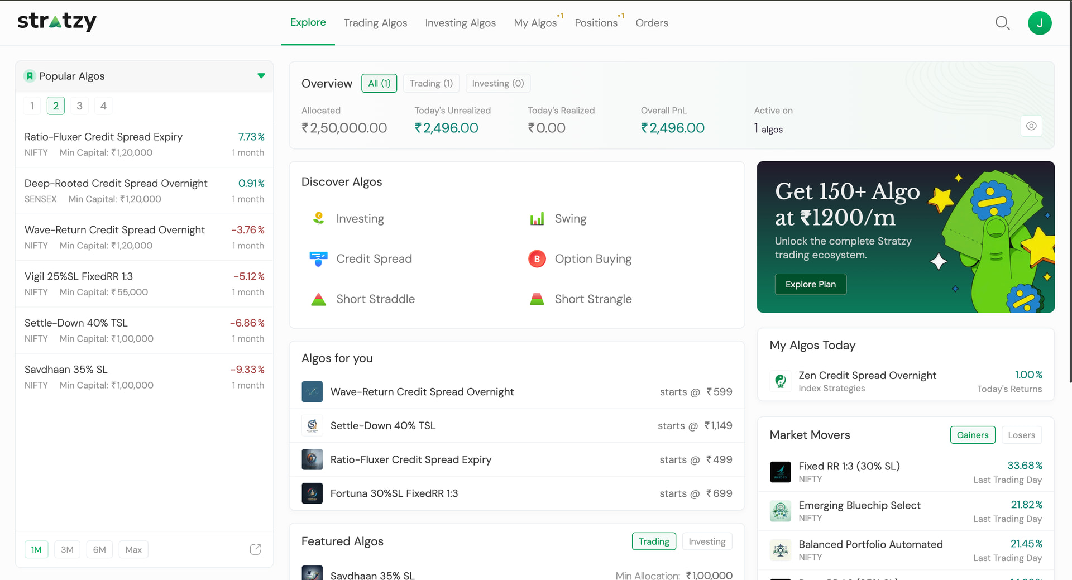Open Deep-Rooted Credit Spread Overnight row
The image size is (1072, 580).
[144, 191]
